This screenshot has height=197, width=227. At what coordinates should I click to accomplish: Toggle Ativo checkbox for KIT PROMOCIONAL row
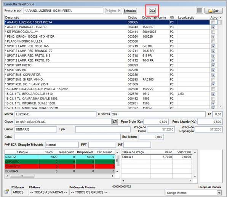[213, 32]
